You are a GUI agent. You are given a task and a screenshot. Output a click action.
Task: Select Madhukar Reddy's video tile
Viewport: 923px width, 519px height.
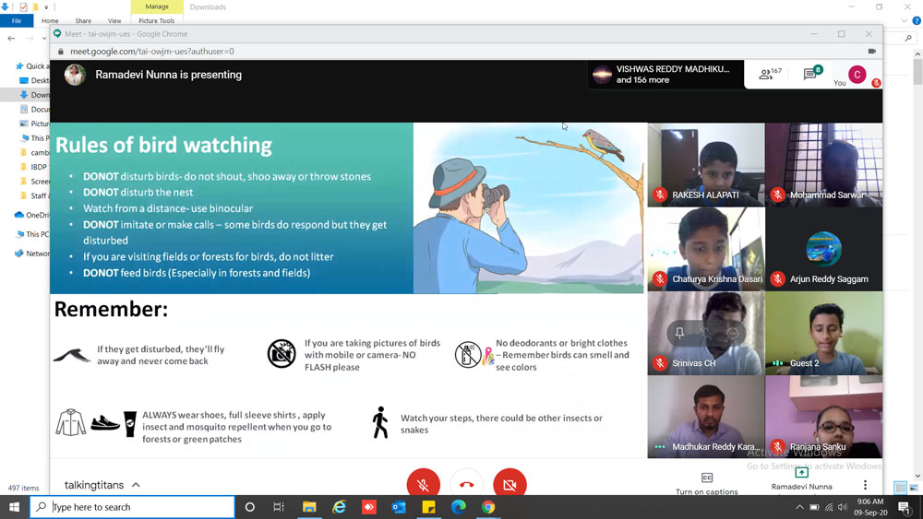coord(705,417)
